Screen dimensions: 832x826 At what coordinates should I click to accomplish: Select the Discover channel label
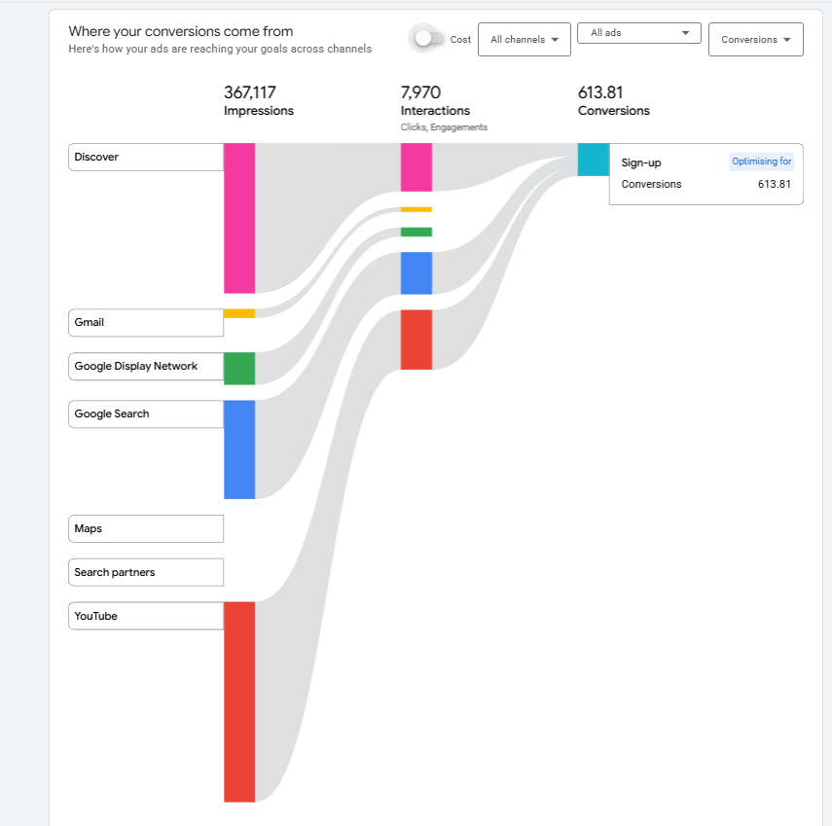point(146,157)
